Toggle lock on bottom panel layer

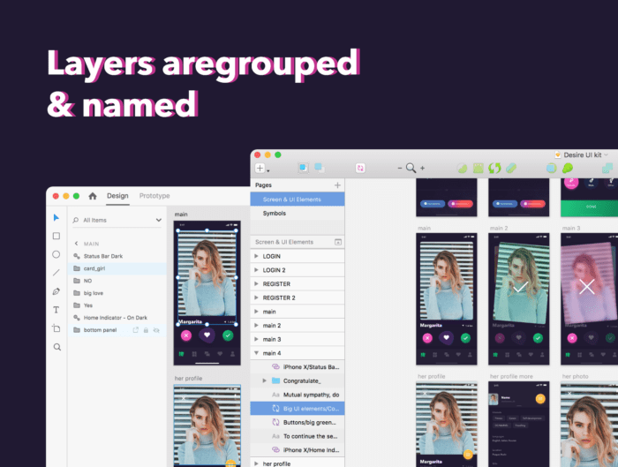146,330
